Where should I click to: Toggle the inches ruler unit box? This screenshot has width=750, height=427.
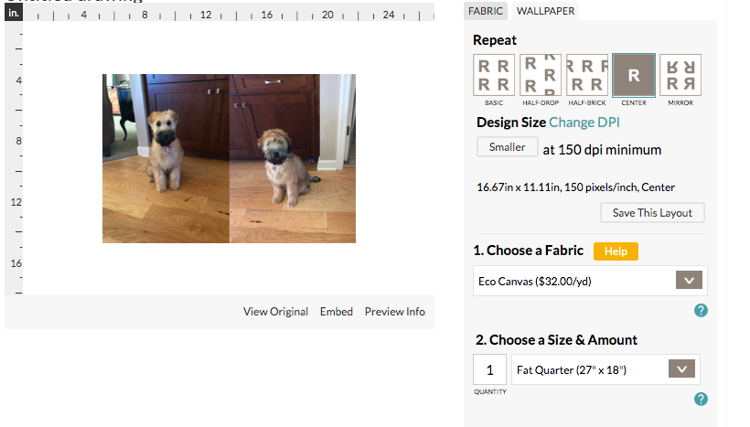coord(13,14)
